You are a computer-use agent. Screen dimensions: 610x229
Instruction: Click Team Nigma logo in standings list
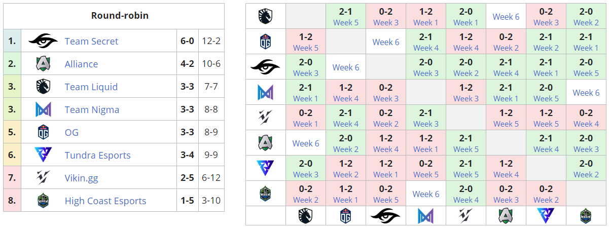tap(43, 109)
